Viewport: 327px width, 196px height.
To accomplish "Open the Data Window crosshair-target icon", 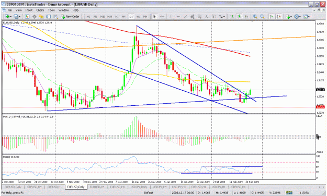I will point(34,16).
